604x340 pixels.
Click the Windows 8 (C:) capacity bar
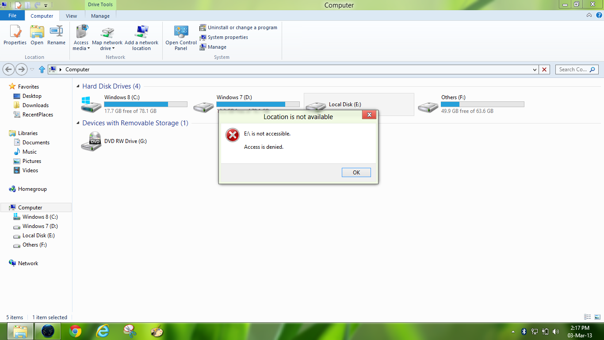145,104
